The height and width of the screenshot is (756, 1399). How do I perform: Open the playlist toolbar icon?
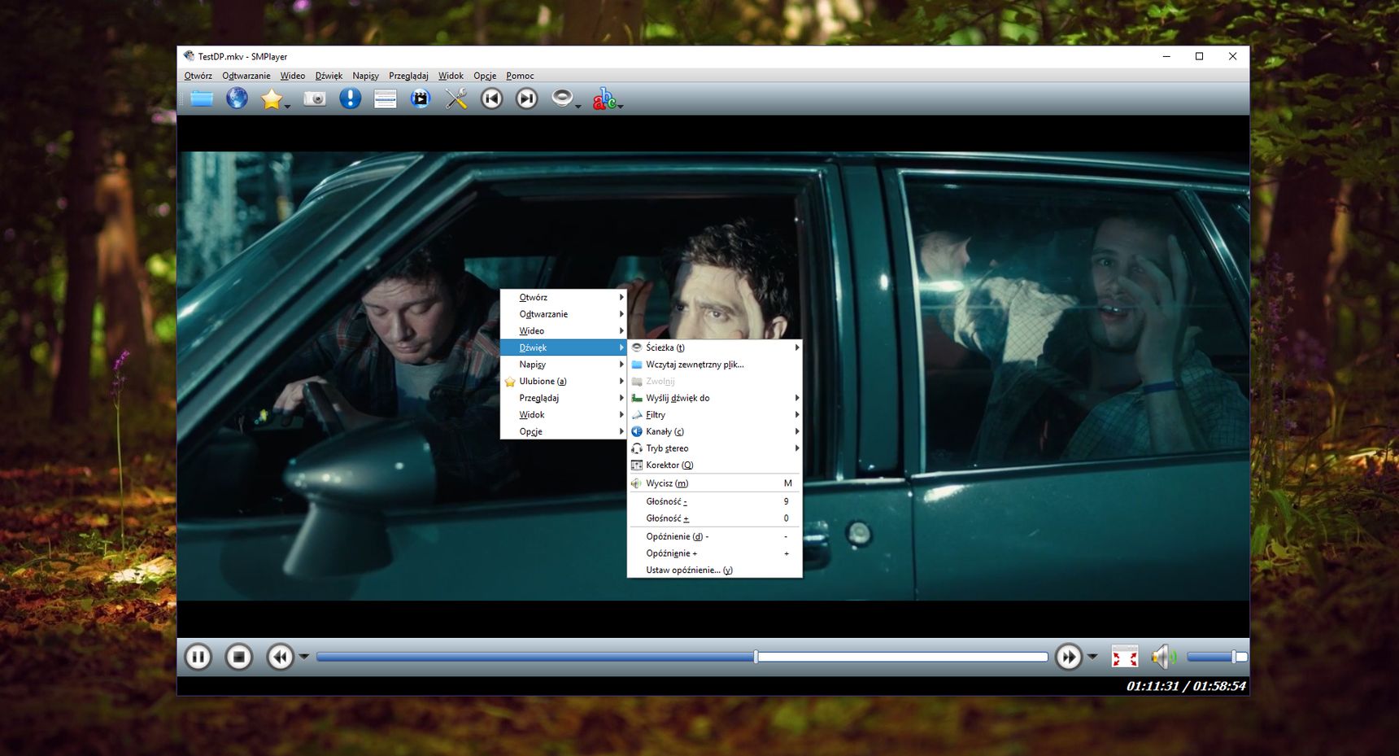[x=385, y=99]
